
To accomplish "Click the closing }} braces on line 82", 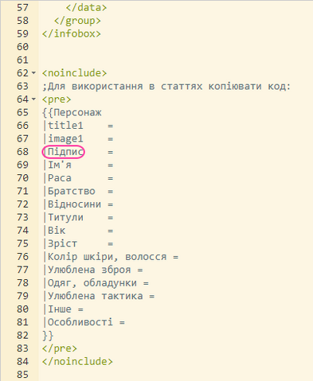I will pos(48,336).
